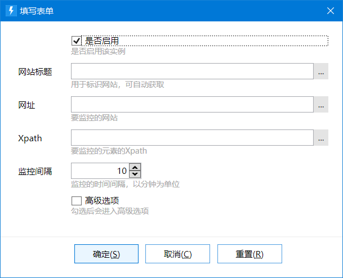The width and height of the screenshot is (343, 278).
Task: Click the 填写表单 title bar text
Action: pos(37,11)
